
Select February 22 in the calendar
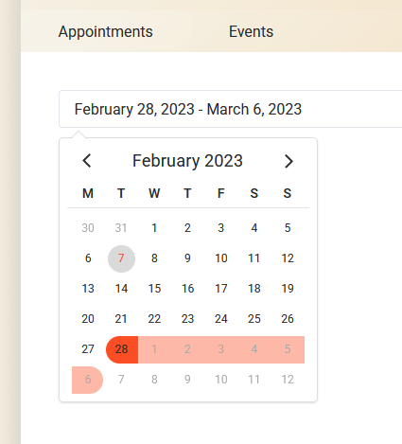point(154,319)
